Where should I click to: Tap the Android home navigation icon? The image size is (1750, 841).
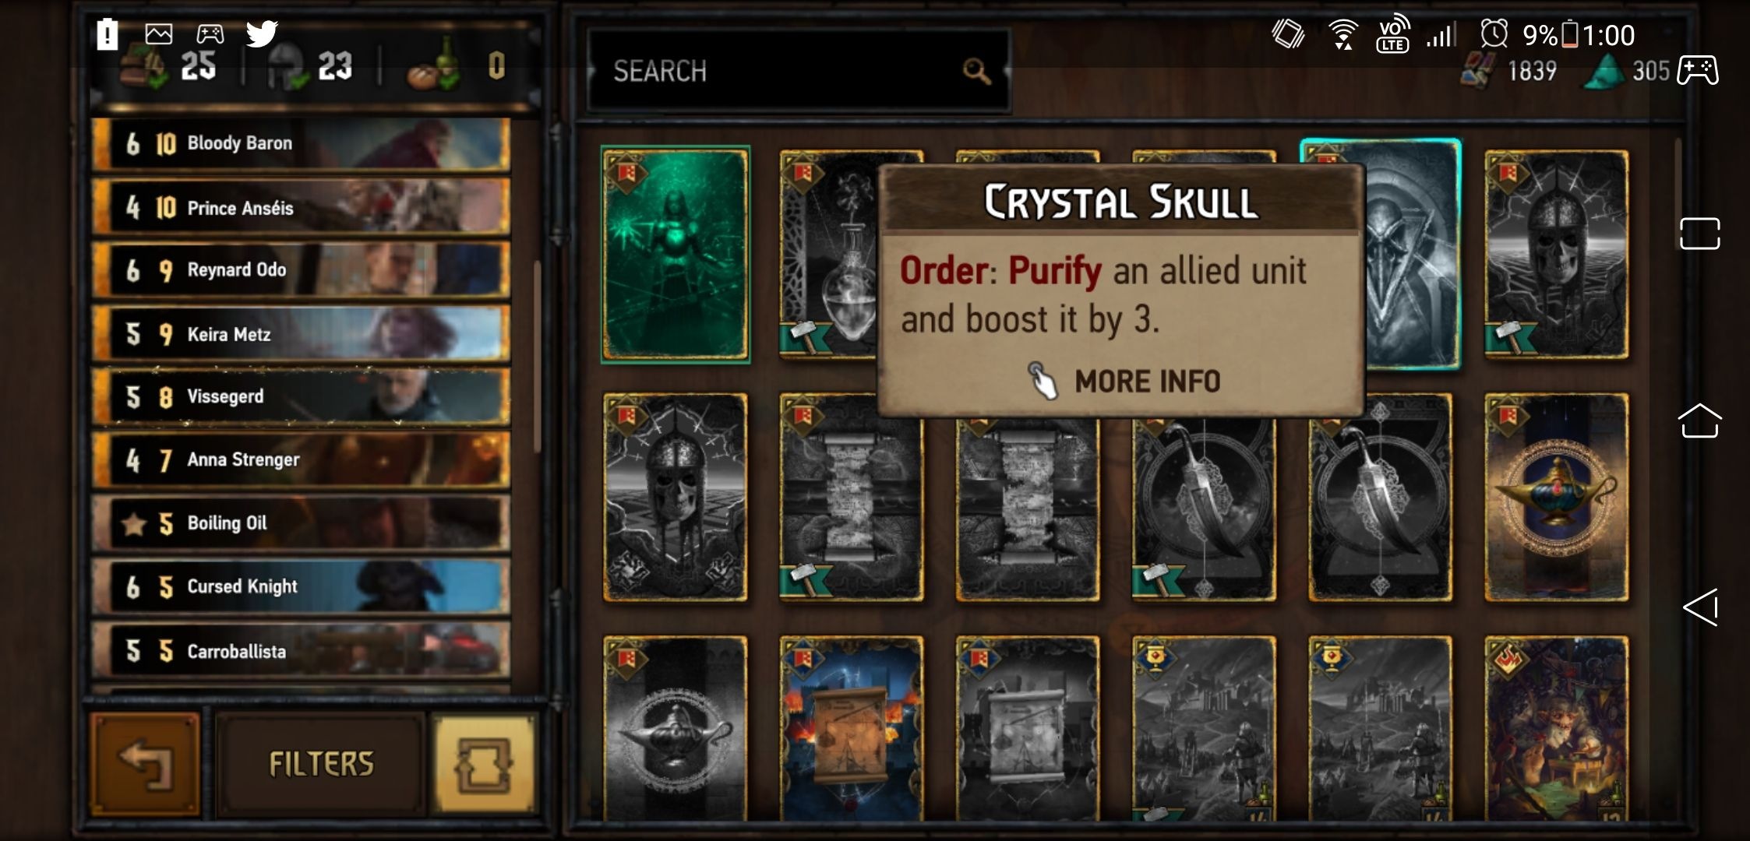[1699, 420]
